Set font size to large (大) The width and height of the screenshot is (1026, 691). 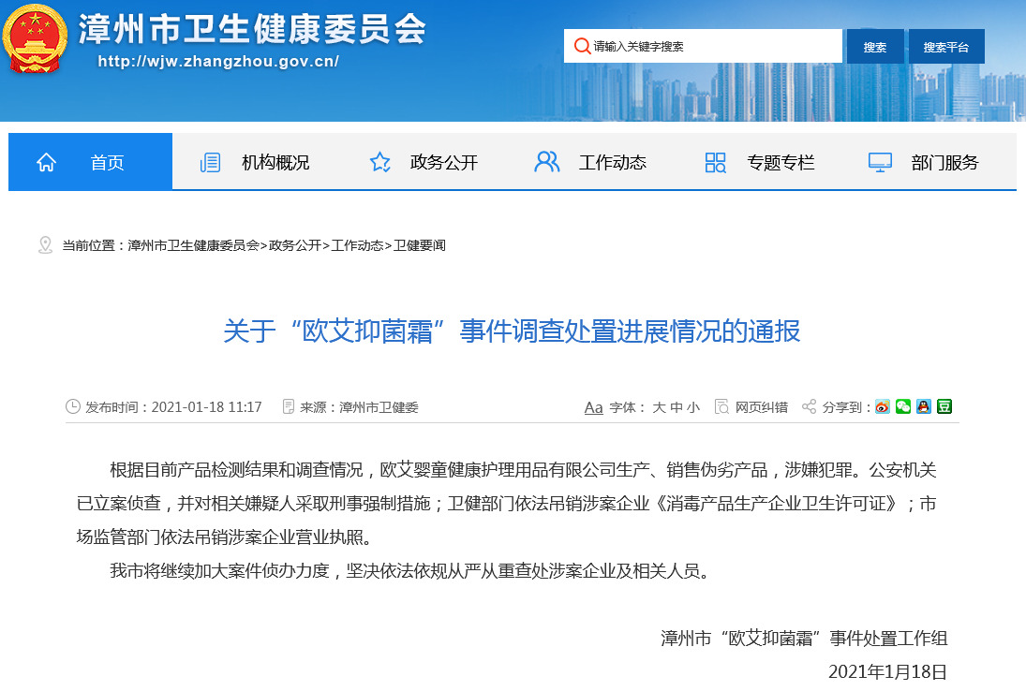(x=659, y=407)
